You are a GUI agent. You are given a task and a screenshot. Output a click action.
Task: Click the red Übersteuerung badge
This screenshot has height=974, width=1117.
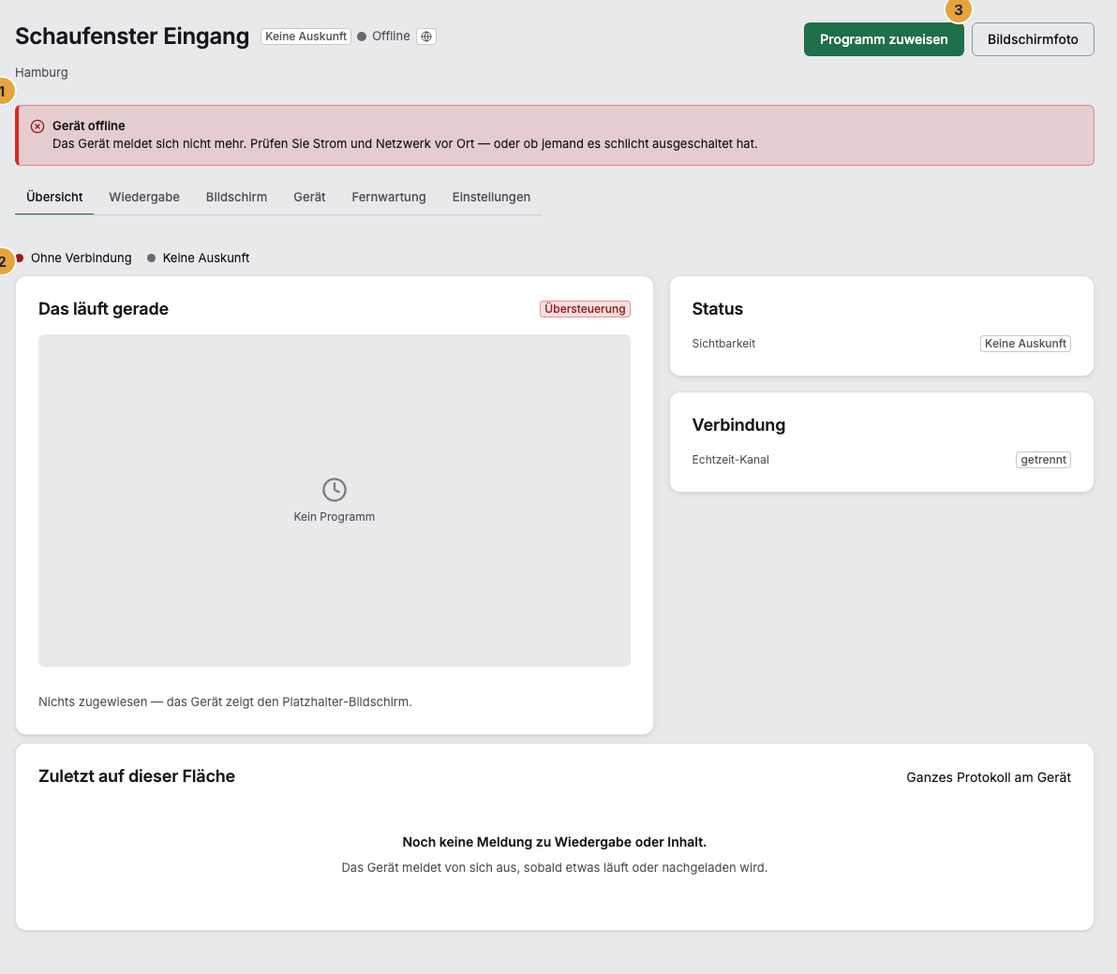pyautogui.click(x=585, y=309)
